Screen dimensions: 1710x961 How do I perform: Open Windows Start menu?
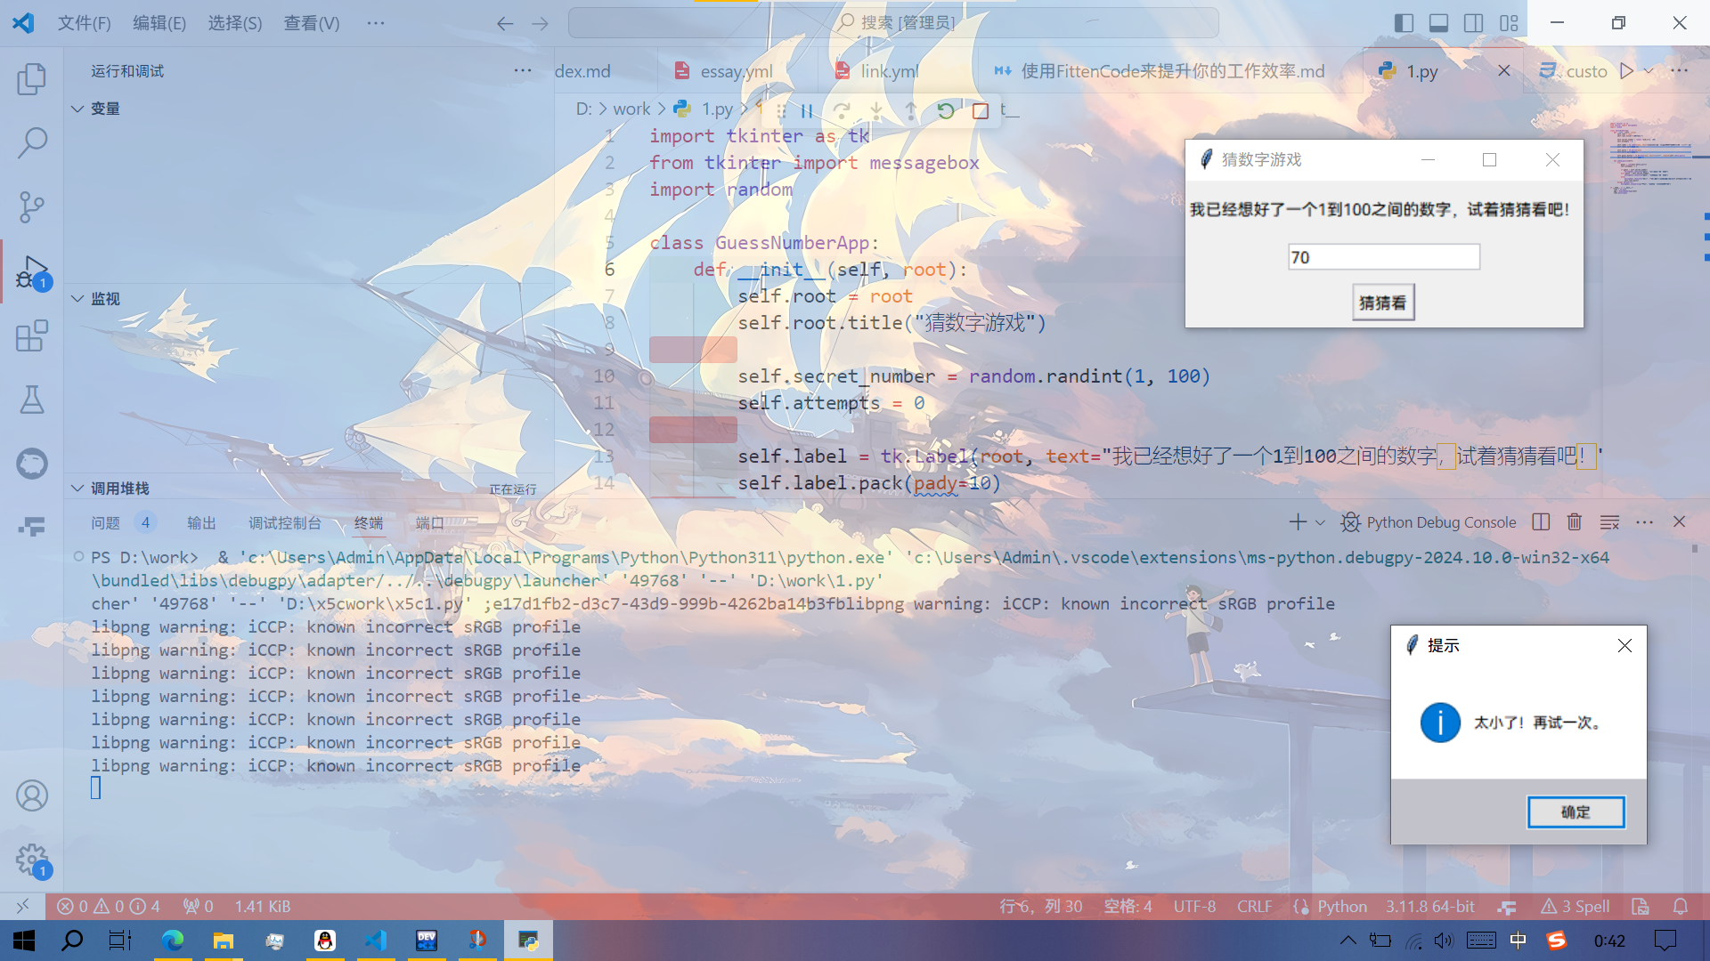click(24, 941)
